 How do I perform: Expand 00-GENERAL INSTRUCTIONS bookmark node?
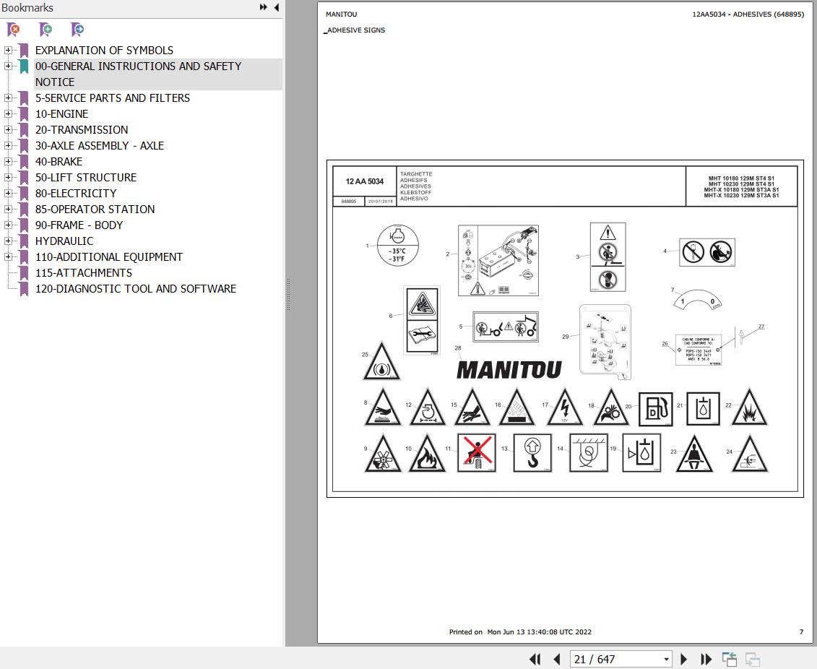click(x=8, y=66)
